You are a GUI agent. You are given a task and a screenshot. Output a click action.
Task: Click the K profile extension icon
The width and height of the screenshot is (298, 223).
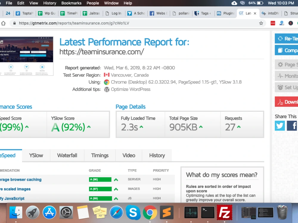(x=291, y=23)
